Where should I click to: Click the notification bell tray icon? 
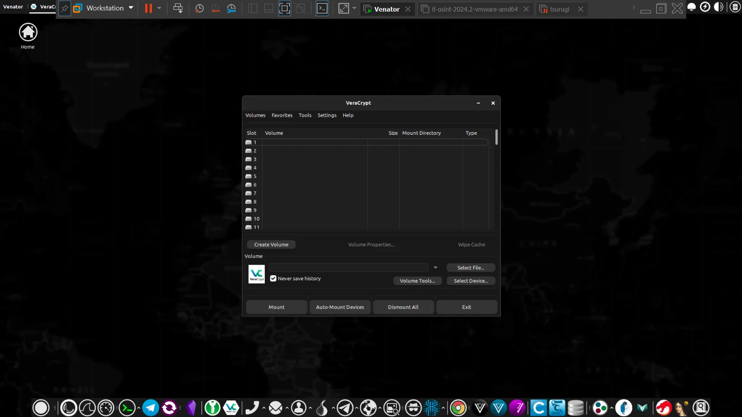tap(691, 7)
